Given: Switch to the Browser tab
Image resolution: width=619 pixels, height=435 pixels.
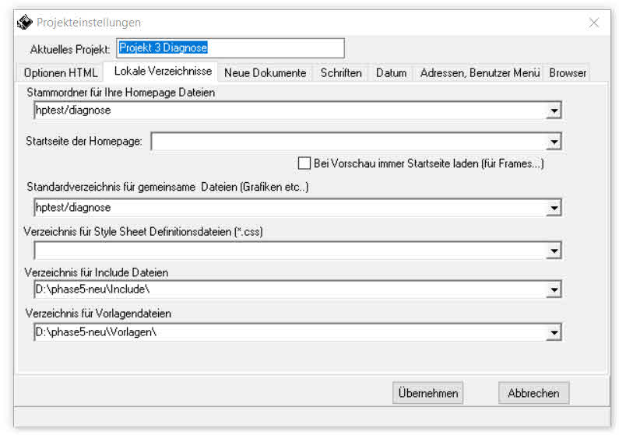Looking at the screenshot, I should [x=568, y=73].
